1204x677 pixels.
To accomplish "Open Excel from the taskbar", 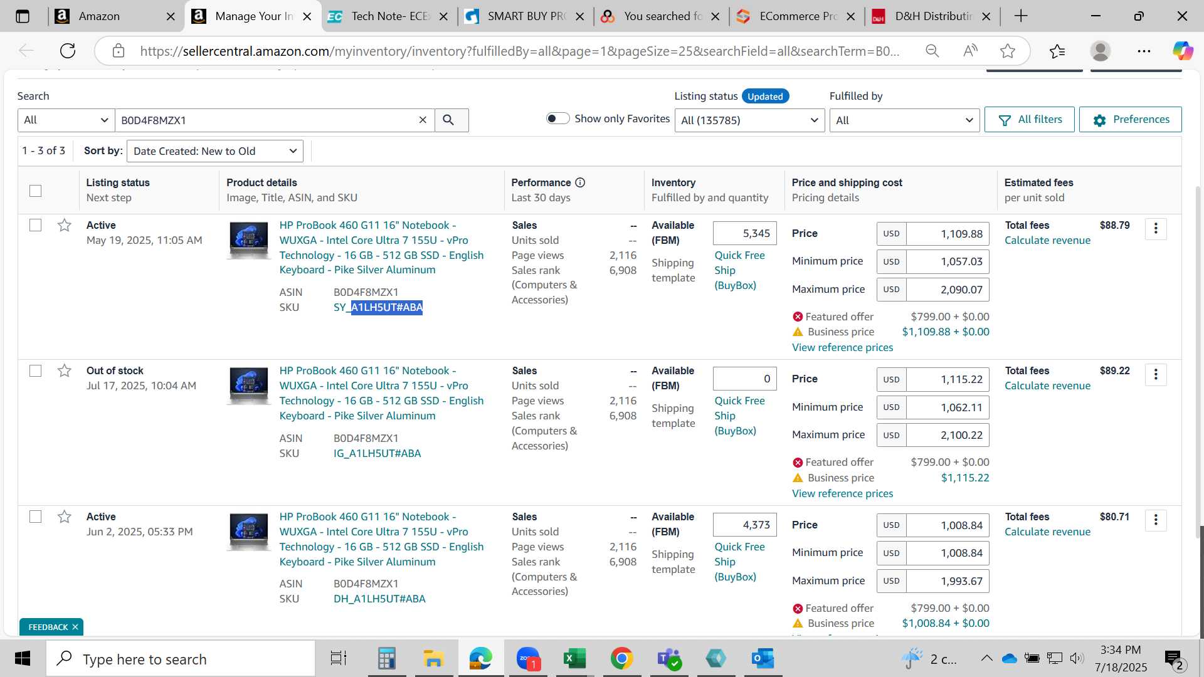I will point(574,658).
